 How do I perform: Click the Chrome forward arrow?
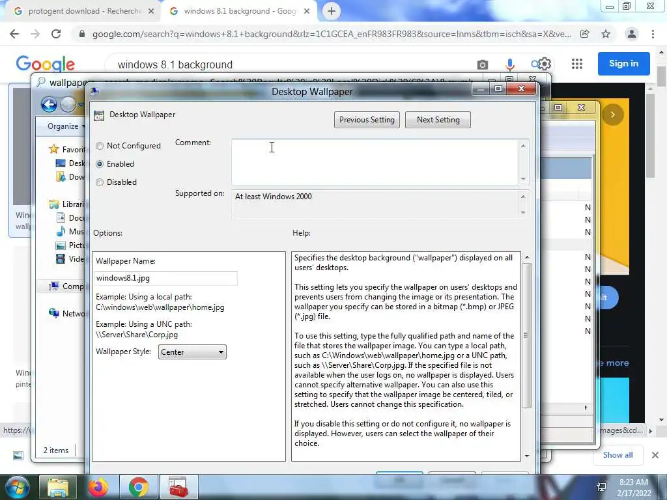(35, 34)
